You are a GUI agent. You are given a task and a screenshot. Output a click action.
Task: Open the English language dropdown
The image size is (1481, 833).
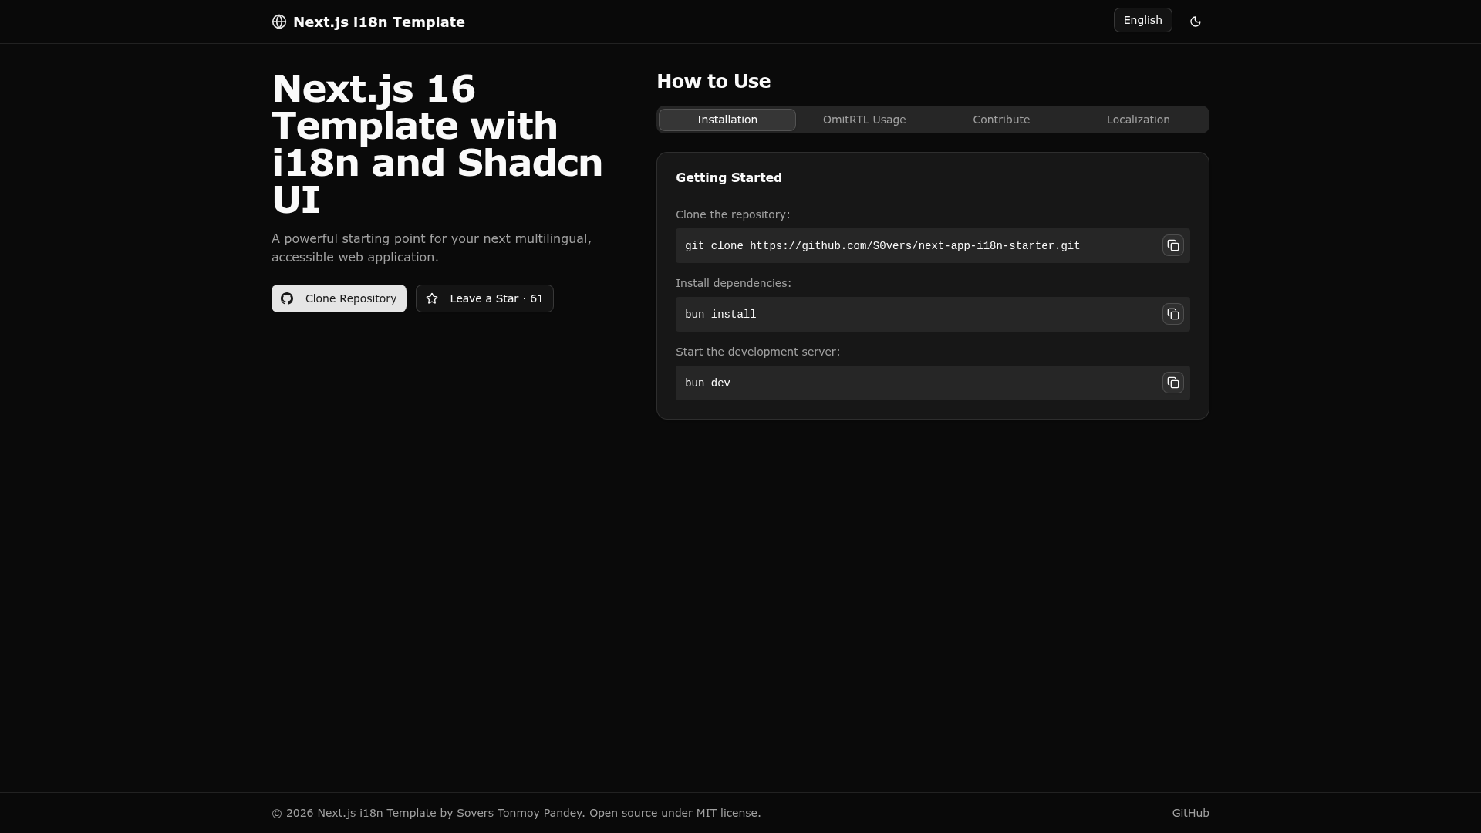click(x=1142, y=20)
